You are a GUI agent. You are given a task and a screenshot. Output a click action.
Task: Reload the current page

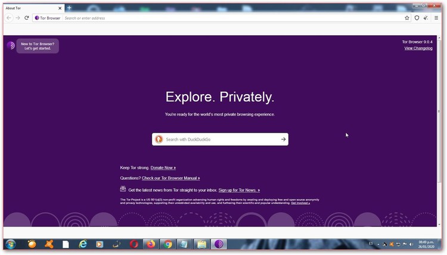pyautogui.click(x=26, y=18)
